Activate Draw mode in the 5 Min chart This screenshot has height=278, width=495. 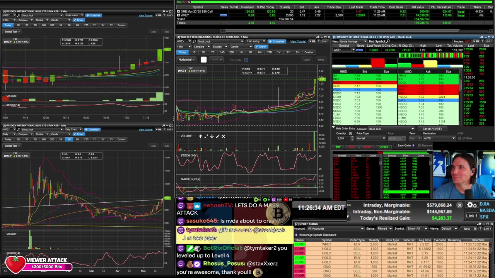pos(78,20)
